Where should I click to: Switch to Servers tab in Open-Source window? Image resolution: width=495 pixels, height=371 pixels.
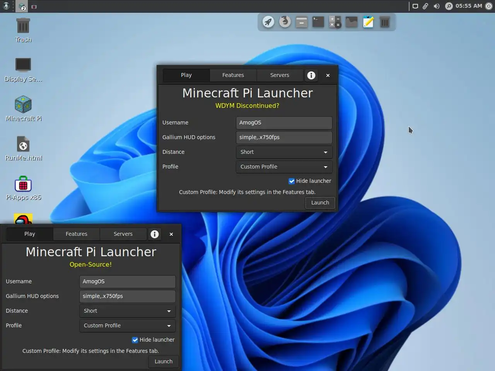pyautogui.click(x=123, y=234)
